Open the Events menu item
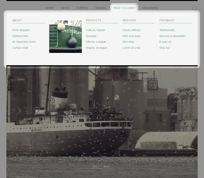The image size is (204, 178). tap(82, 8)
